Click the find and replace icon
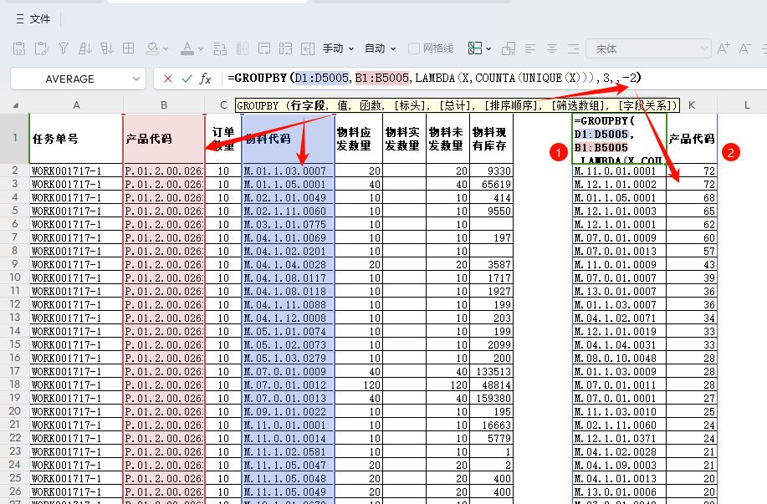Screen dimensions: 767x504 coord(220,48)
